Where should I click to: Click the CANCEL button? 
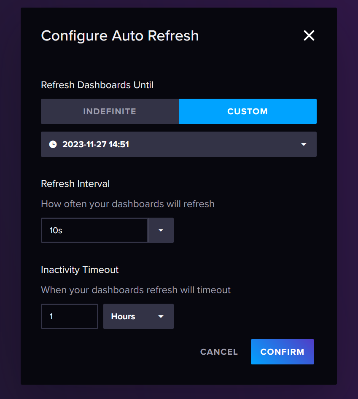(219, 352)
